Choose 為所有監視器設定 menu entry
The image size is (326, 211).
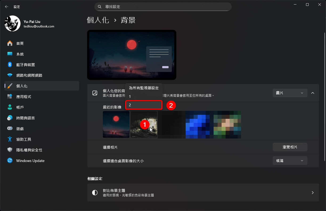coord(144,88)
